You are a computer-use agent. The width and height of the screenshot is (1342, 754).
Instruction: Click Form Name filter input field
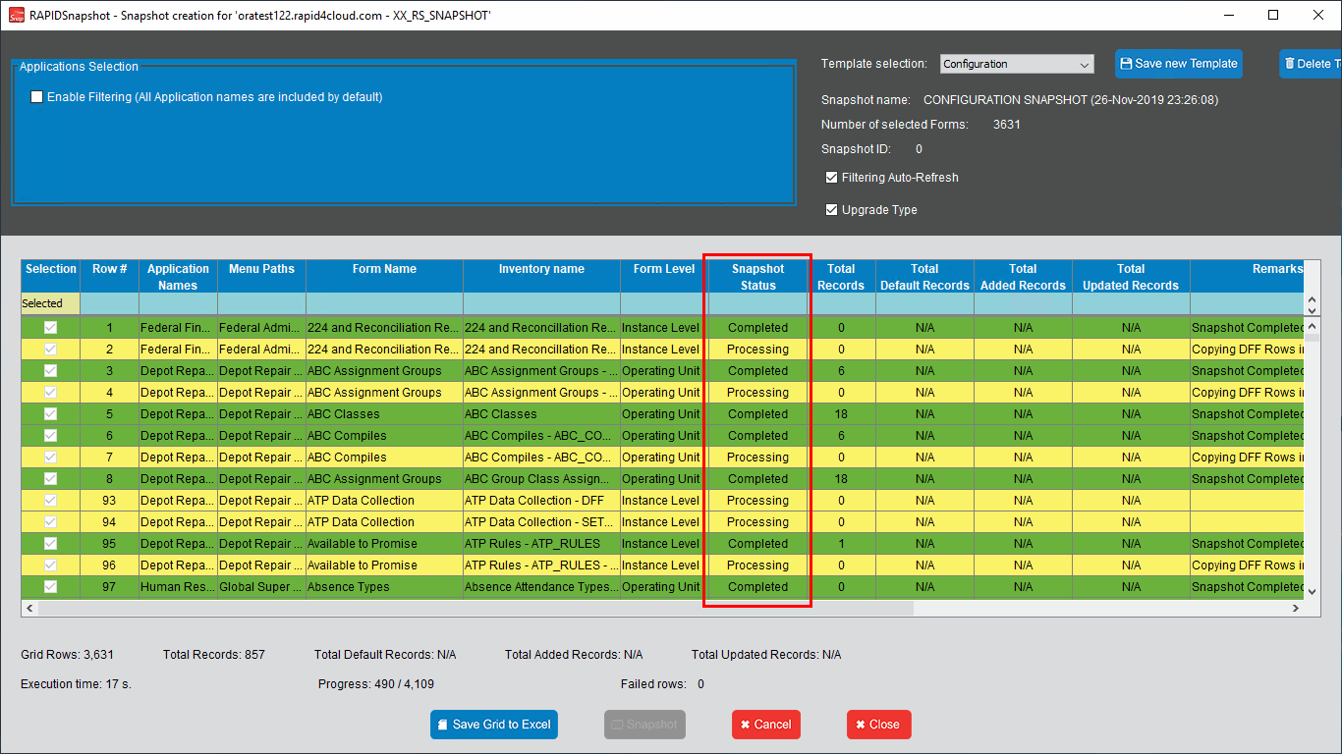tap(385, 304)
